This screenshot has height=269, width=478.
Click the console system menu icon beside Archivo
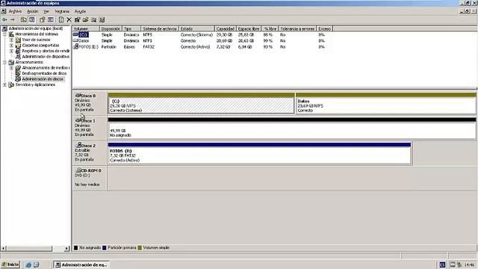(4, 11)
